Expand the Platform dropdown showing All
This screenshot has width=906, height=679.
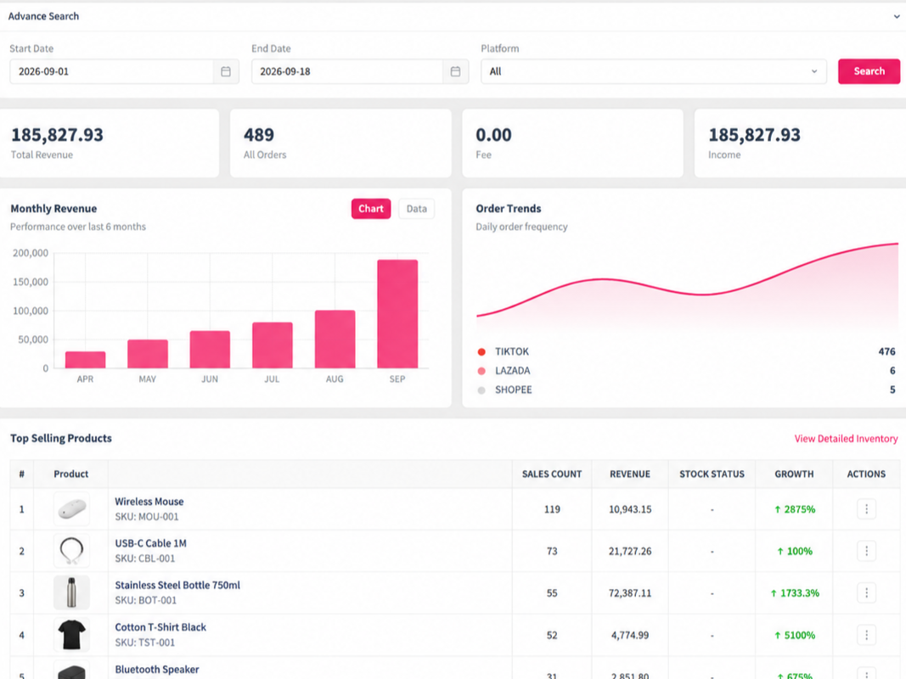click(654, 71)
